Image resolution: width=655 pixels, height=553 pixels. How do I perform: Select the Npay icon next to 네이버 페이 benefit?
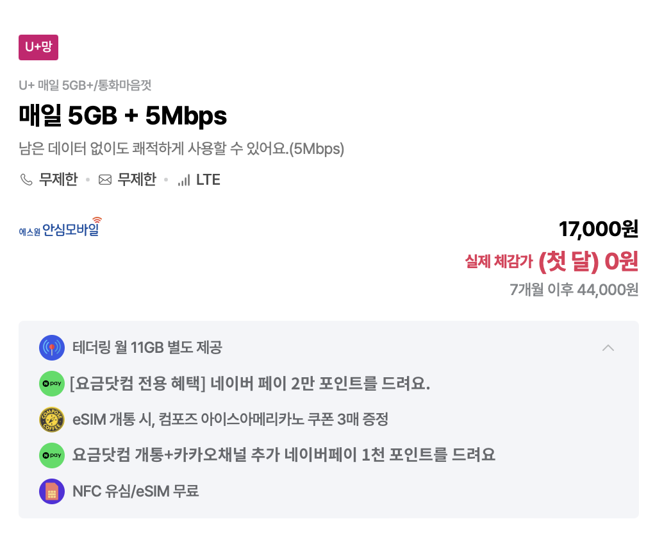pos(52,384)
